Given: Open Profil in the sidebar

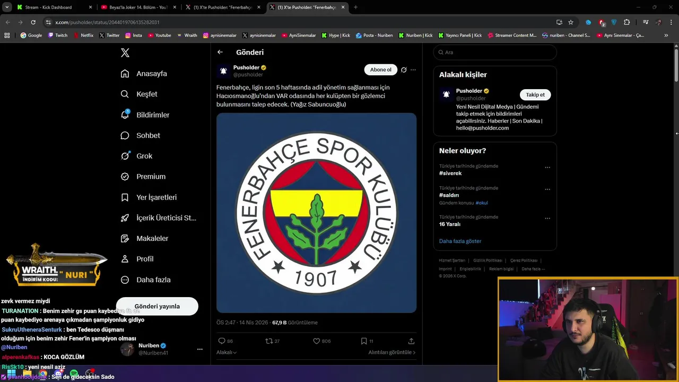Looking at the screenshot, I should tap(137, 259).
